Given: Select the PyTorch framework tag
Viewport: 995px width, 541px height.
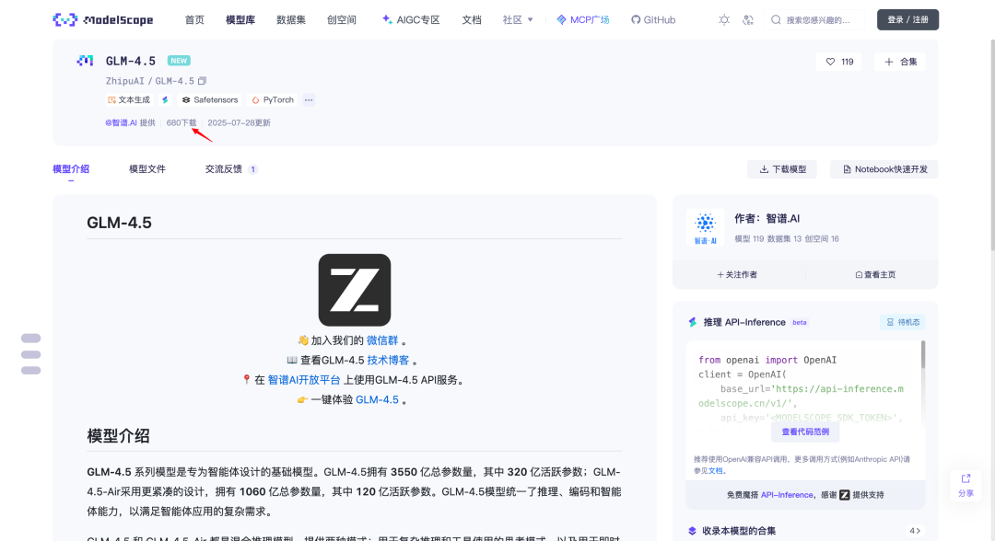Looking at the screenshot, I should tap(272, 99).
